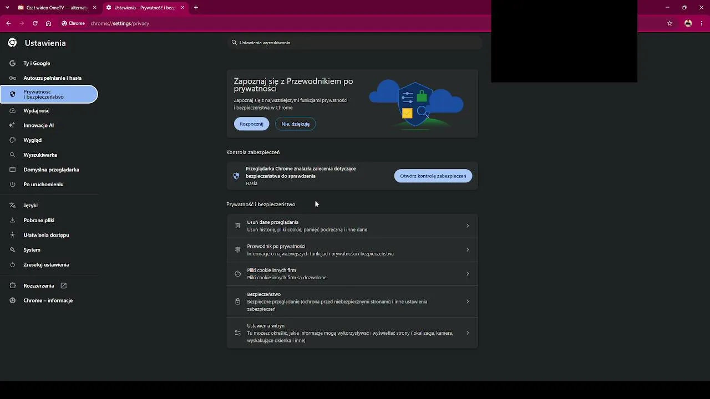Expand Usuń dane przeglądania with its arrow
The height and width of the screenshot is (399, 710).
[x=468, y=226]
